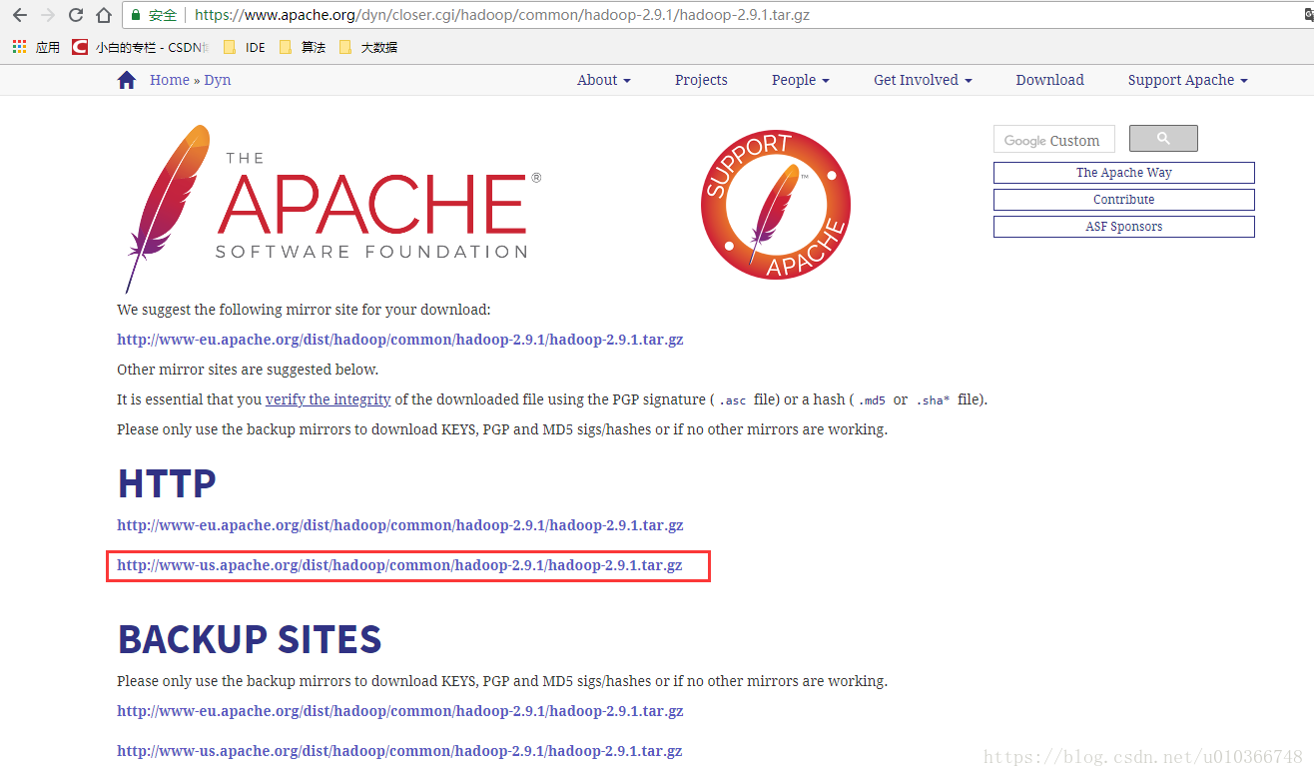The image size is (1314, 777).
Task: Click the www-eu link under the HTTP heading
Action: pos(400,525)
